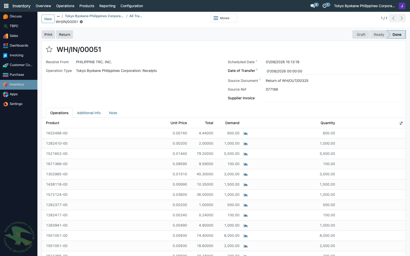Open forecast chart icon for 1282417-00
This screenshot has width=410, height=256.
point(245,215)
